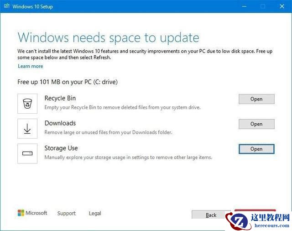Viewport: 292px width, 231px height.
Task: Select the 'Windows needs space to update' heading
Action: pyautogui.click(x=109, y=38)
